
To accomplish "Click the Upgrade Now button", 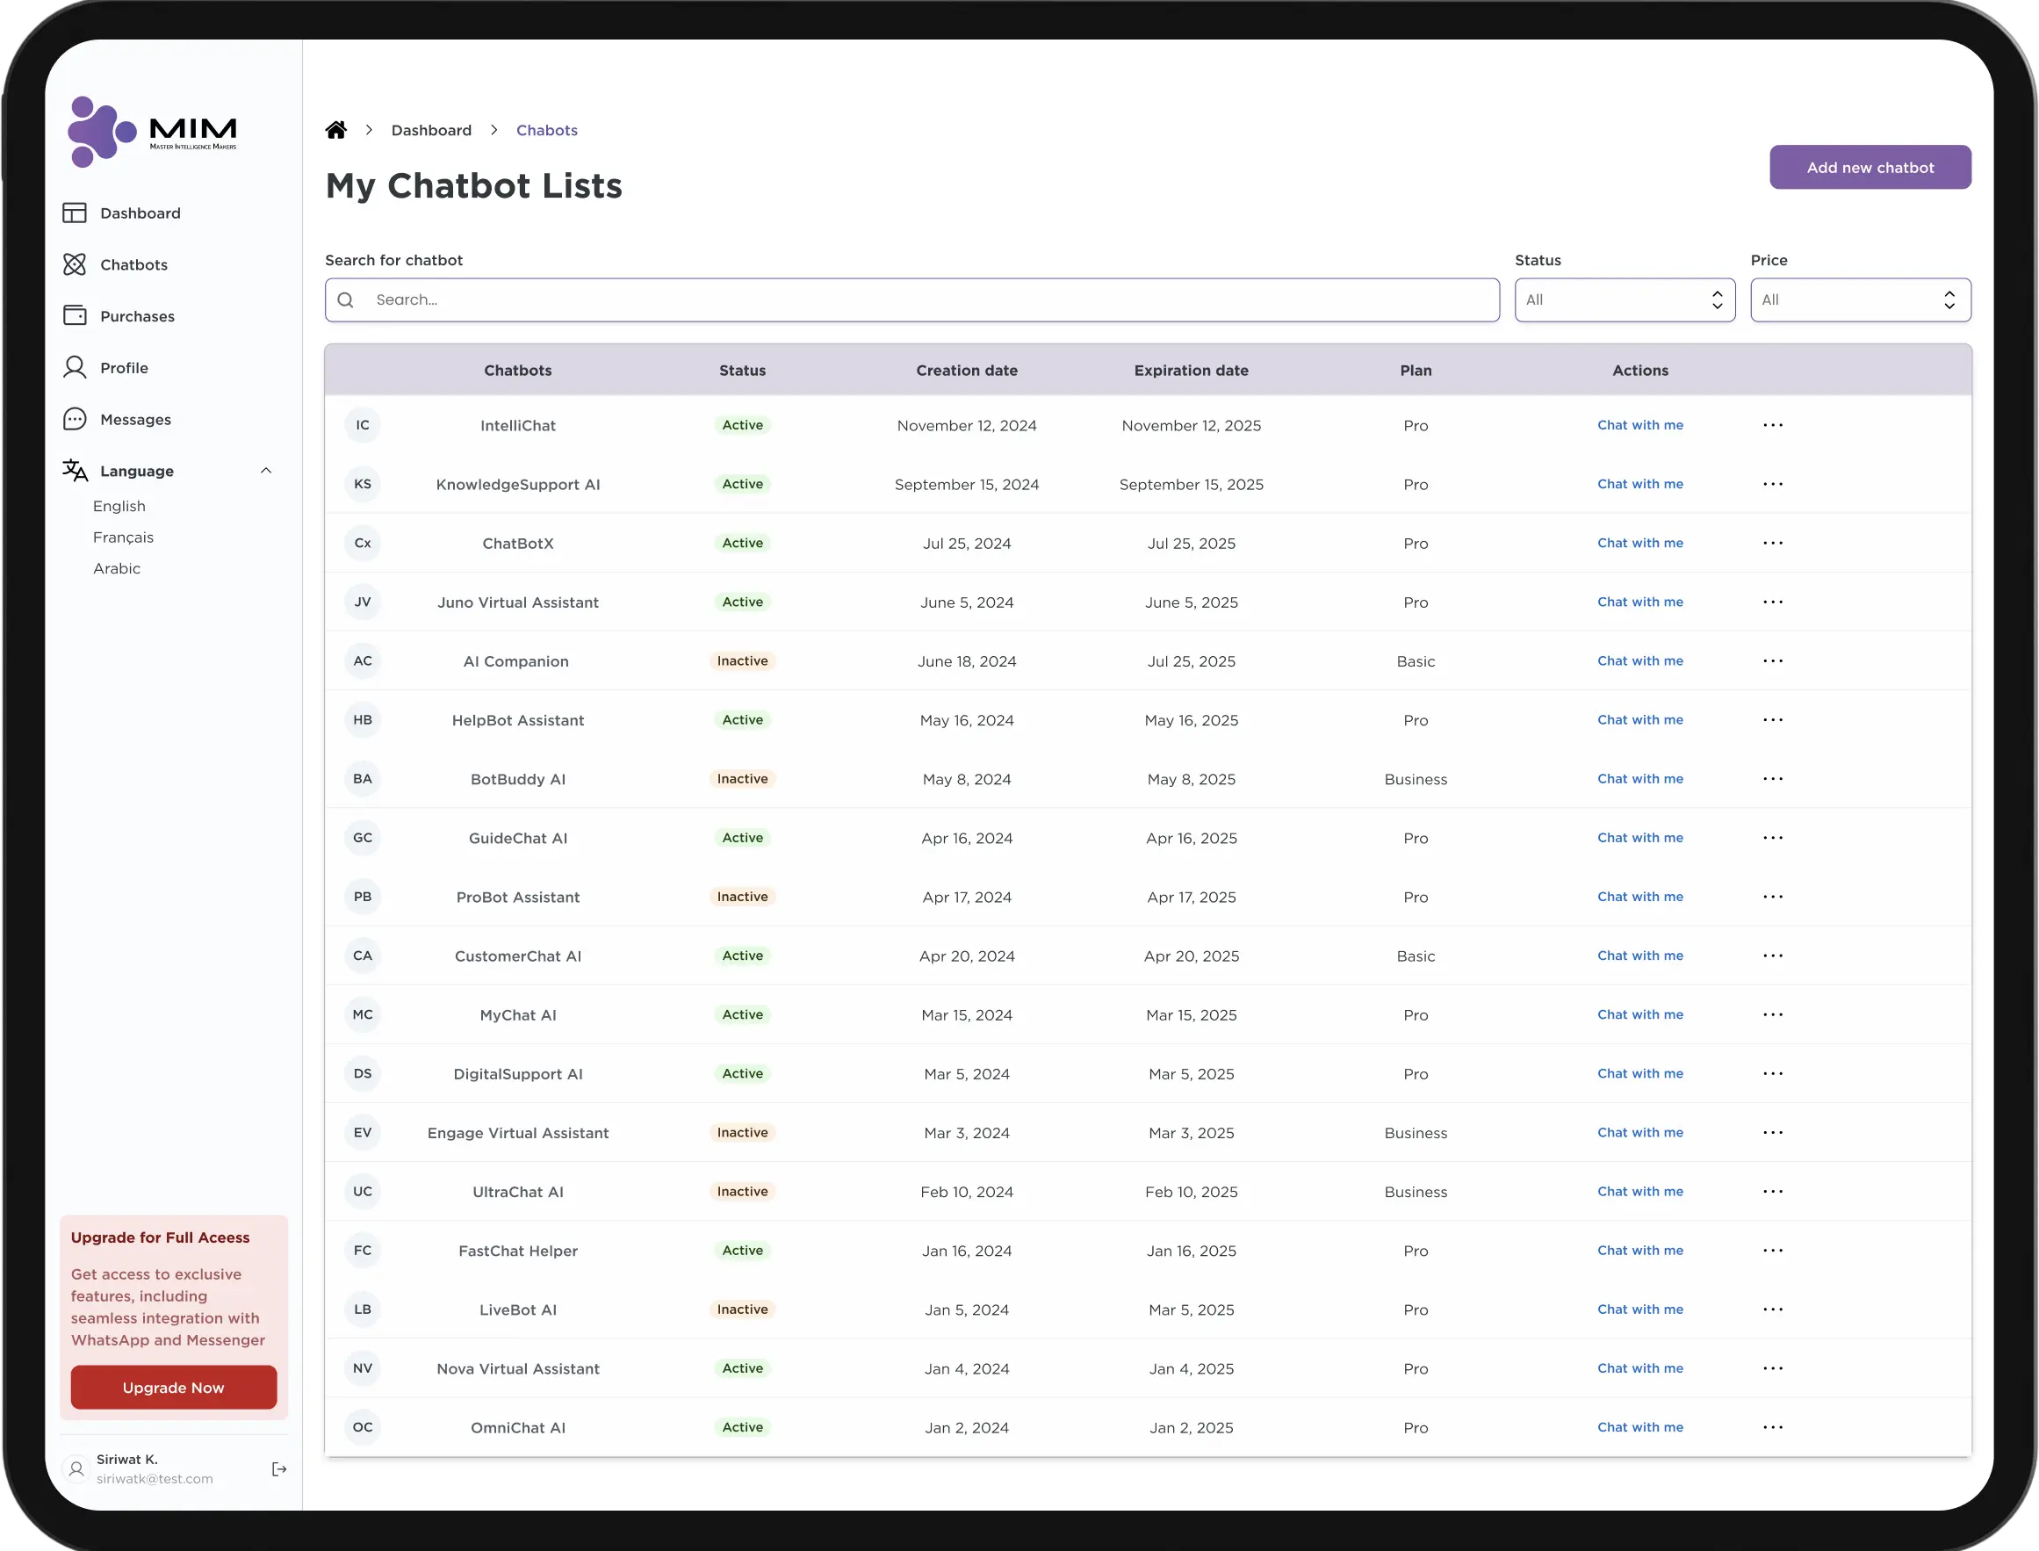I will (174, 1388).
